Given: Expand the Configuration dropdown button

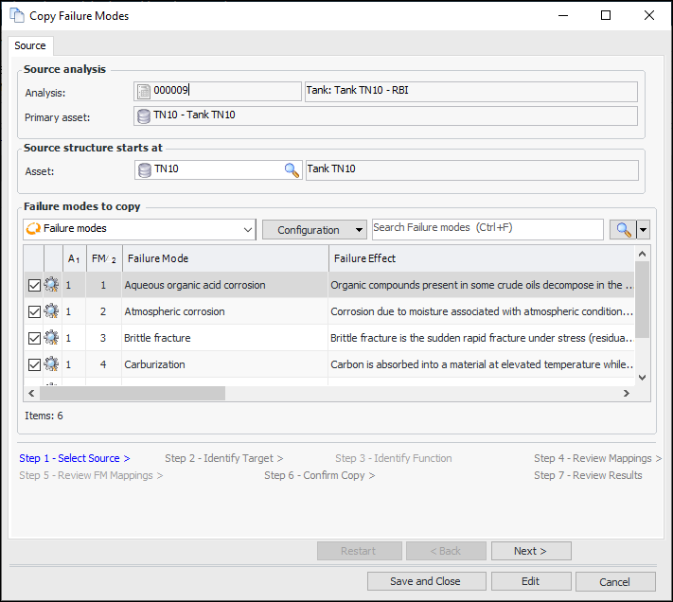Looking at the screenshot, I should tap(314, 229).
